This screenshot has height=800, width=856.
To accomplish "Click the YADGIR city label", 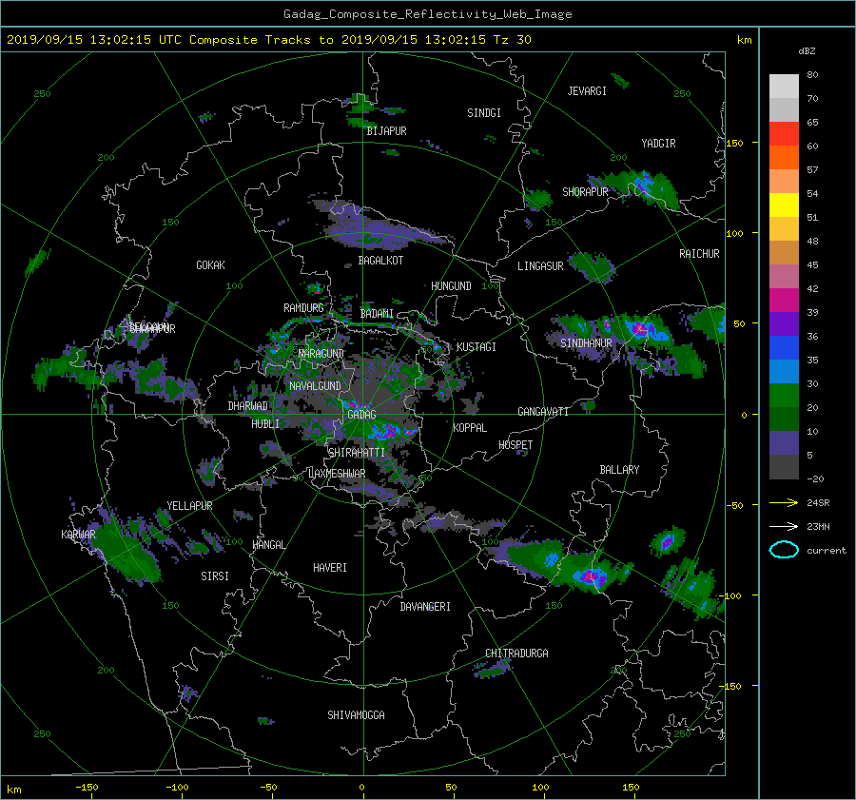I will 658,144.
